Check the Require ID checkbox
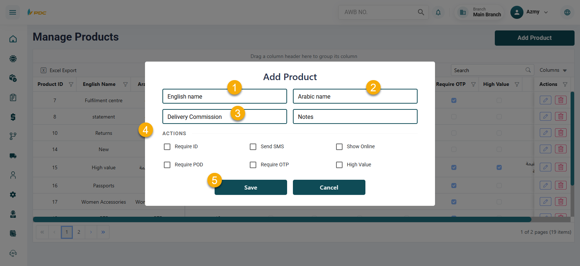This screenshot has height=266, width=580. (167, 147)
